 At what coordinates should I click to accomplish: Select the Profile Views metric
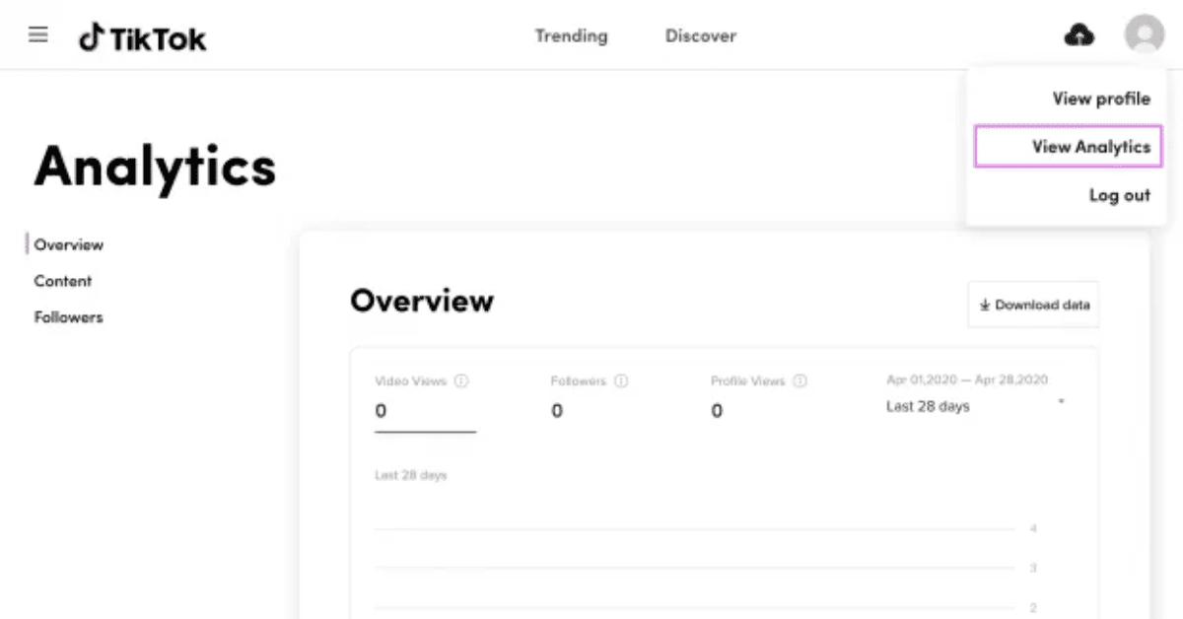[758, 397]
